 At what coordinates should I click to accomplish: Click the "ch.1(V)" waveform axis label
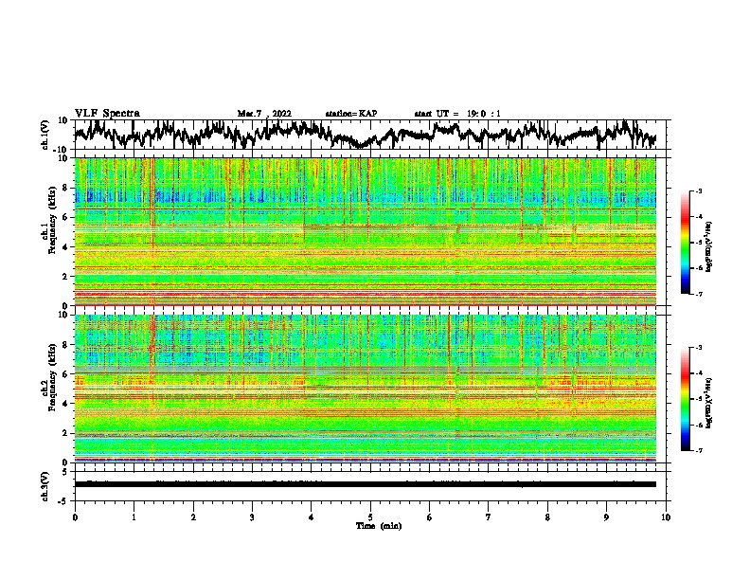(45, 135)
